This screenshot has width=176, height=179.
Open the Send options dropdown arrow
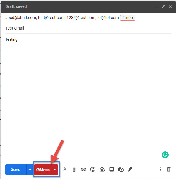30,170
